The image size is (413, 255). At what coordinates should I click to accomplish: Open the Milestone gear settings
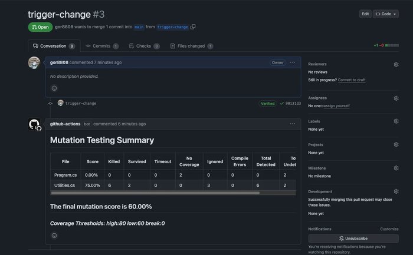click(396, 168)
